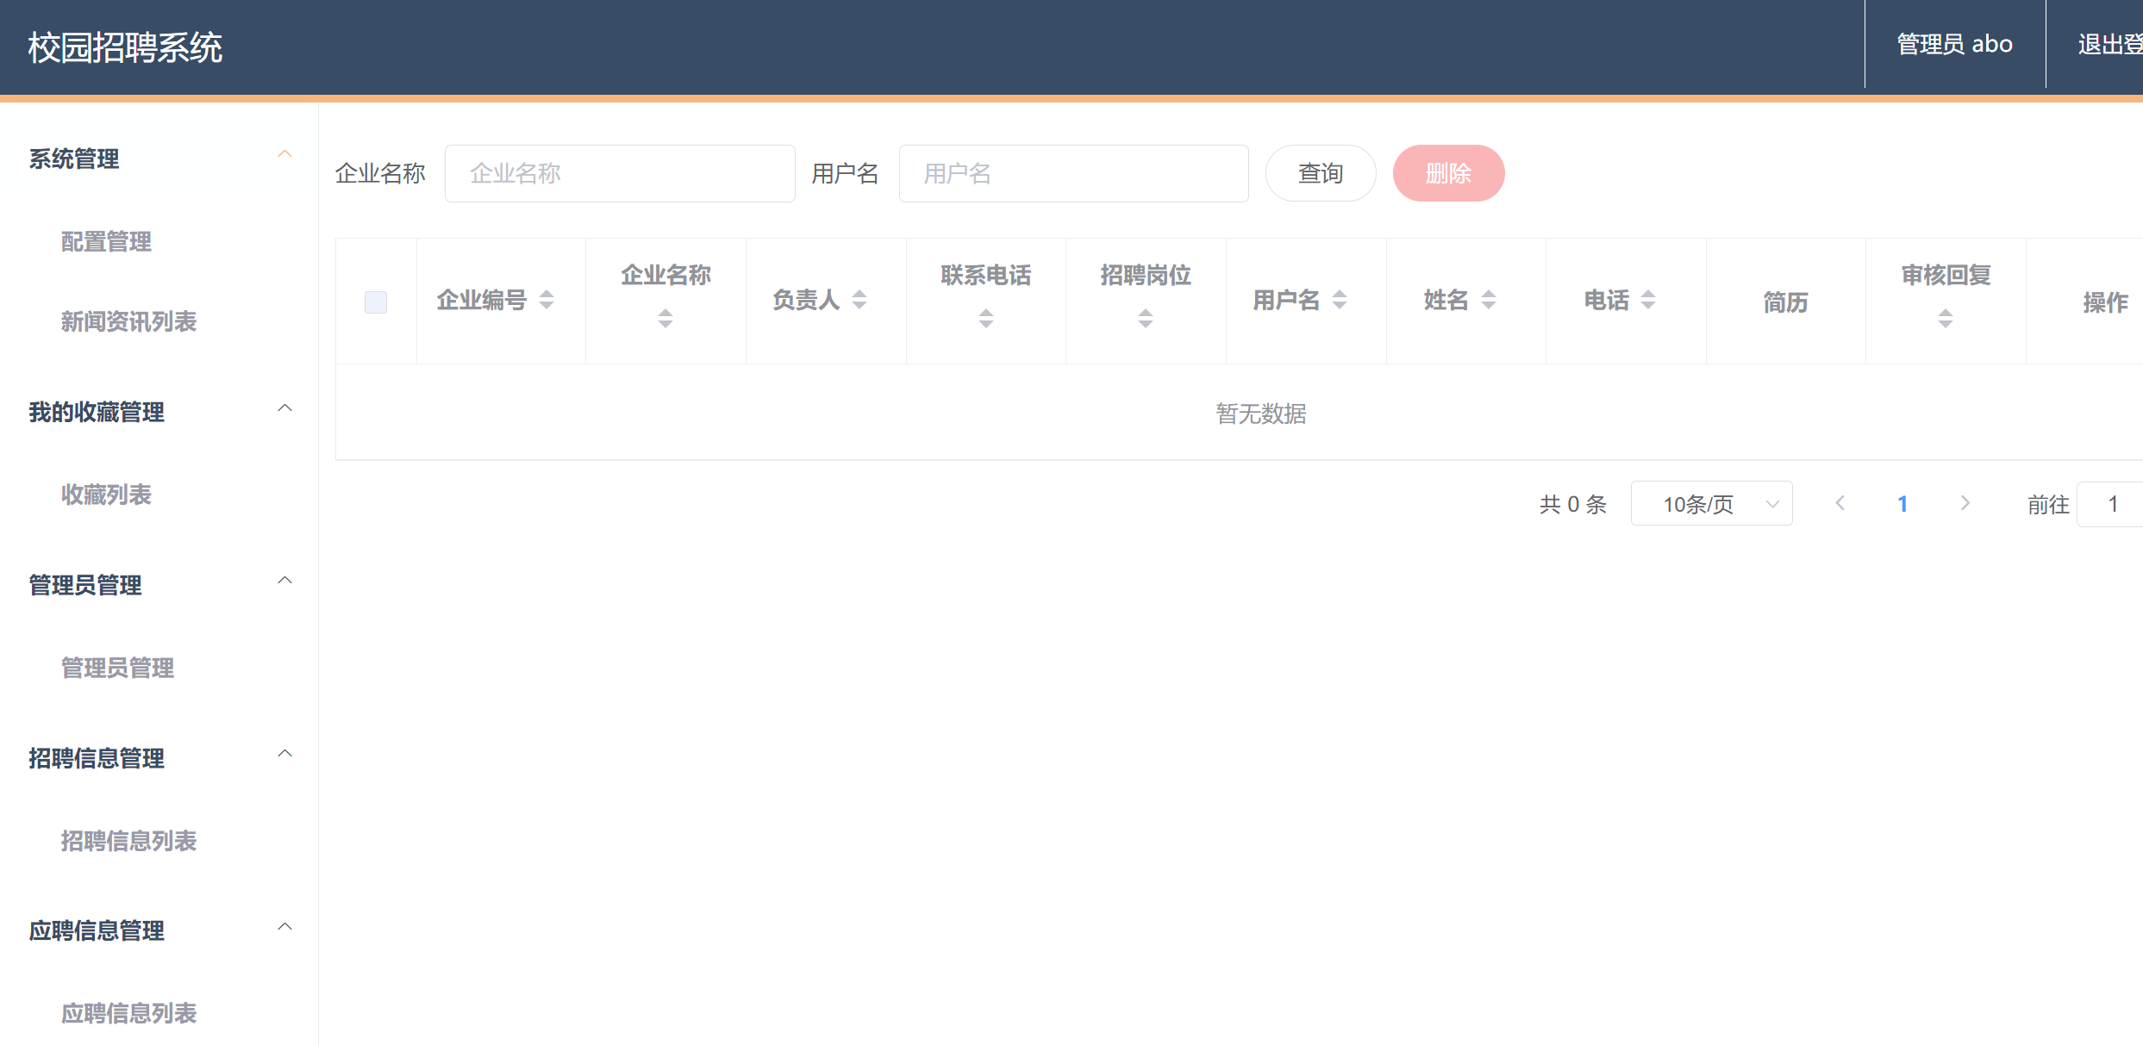This screenshot has height=1045, width=2143.
Task: Sort the table by 负责人 column
Action: pyautogui.click(x=859, y=300)
